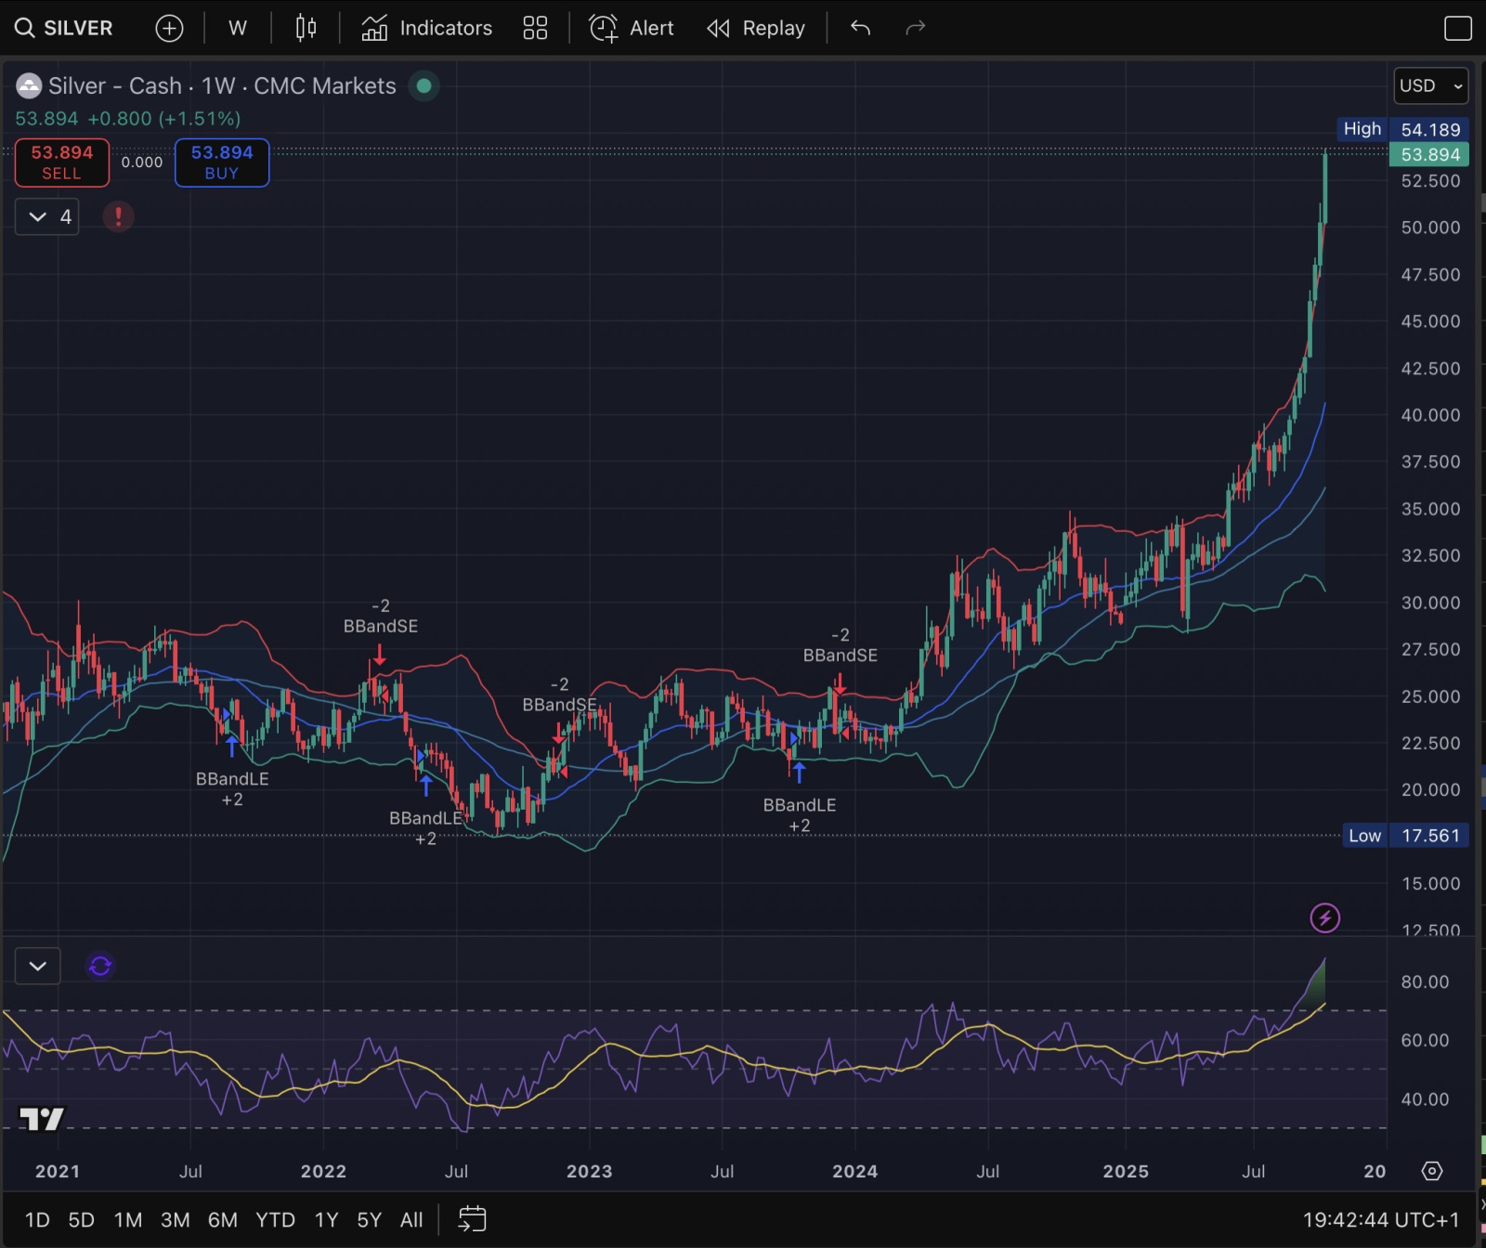Create a new price Alert
Screen dimensions: 1486x1248
point(632,28)
